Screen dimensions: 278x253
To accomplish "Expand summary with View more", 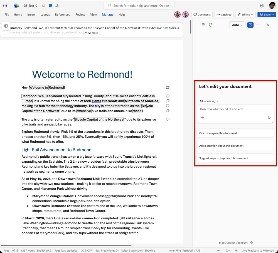I will pyautogui.click(x=92, y=33).
